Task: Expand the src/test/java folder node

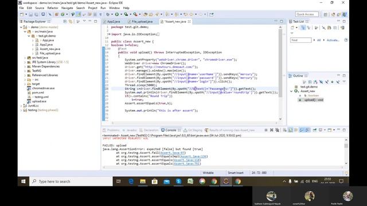Action: pyautogui.click(x=25, y=58)
